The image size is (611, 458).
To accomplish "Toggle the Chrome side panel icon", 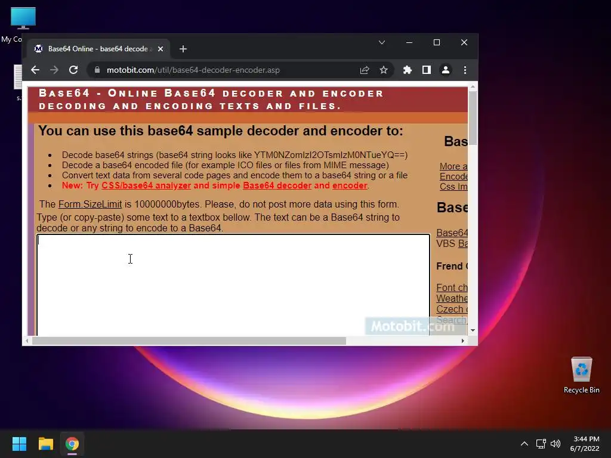I will (x=426, y=70).
